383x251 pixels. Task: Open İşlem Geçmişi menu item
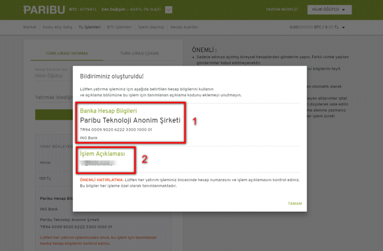point(151,27)
